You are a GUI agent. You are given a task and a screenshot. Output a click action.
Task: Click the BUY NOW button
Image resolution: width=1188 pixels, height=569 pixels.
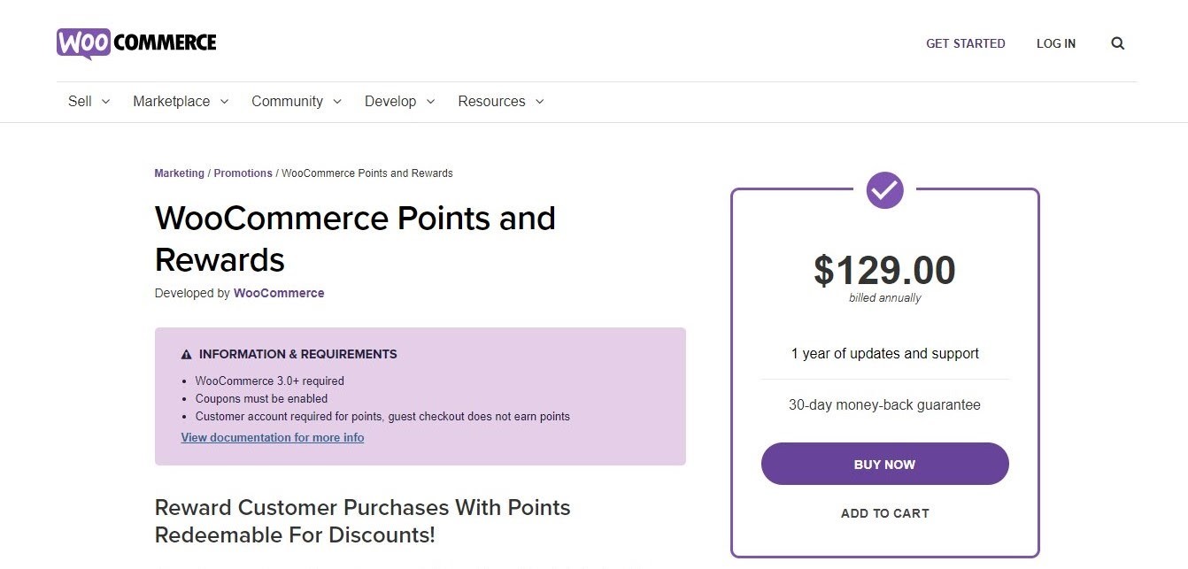[883, 464]
